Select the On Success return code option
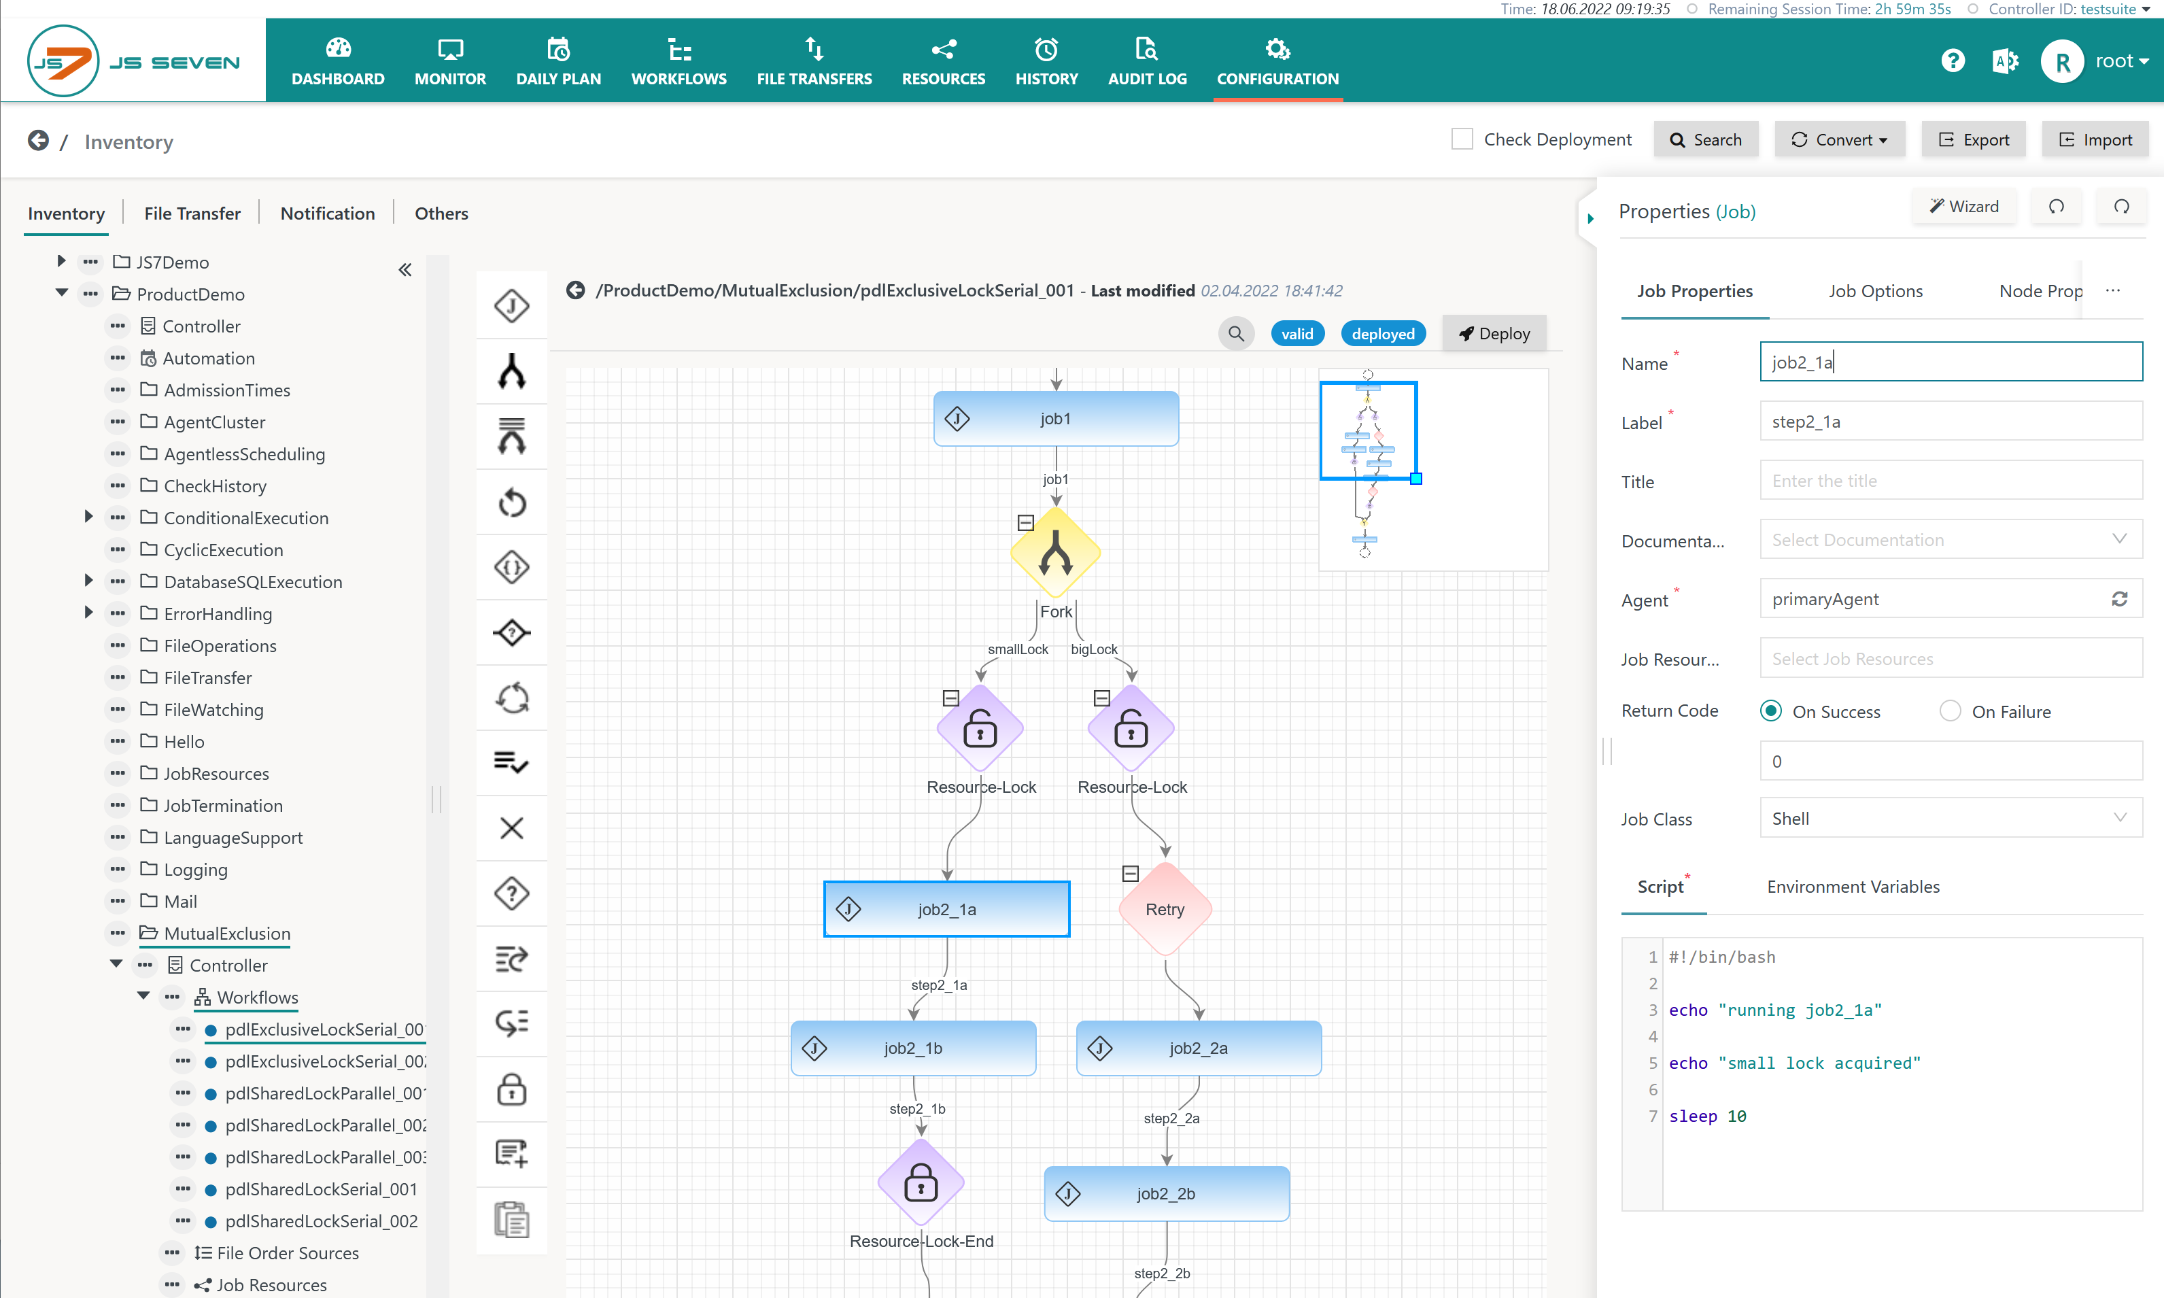 [1770, 711]
